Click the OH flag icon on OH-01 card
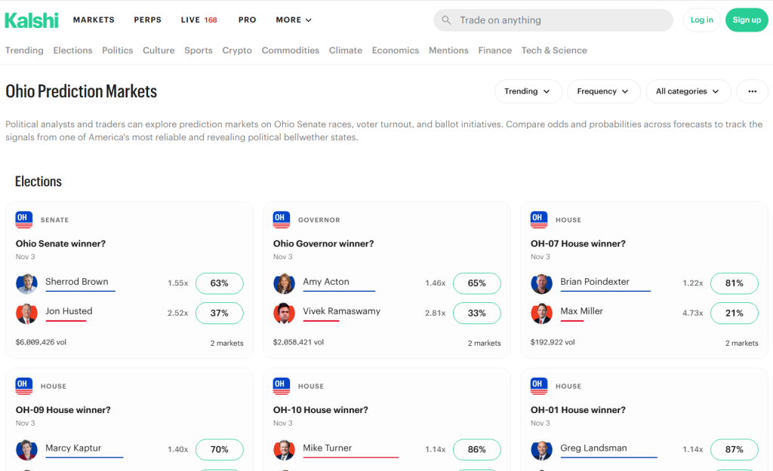Screen dimensions: 773x471 tap(539, 386)
